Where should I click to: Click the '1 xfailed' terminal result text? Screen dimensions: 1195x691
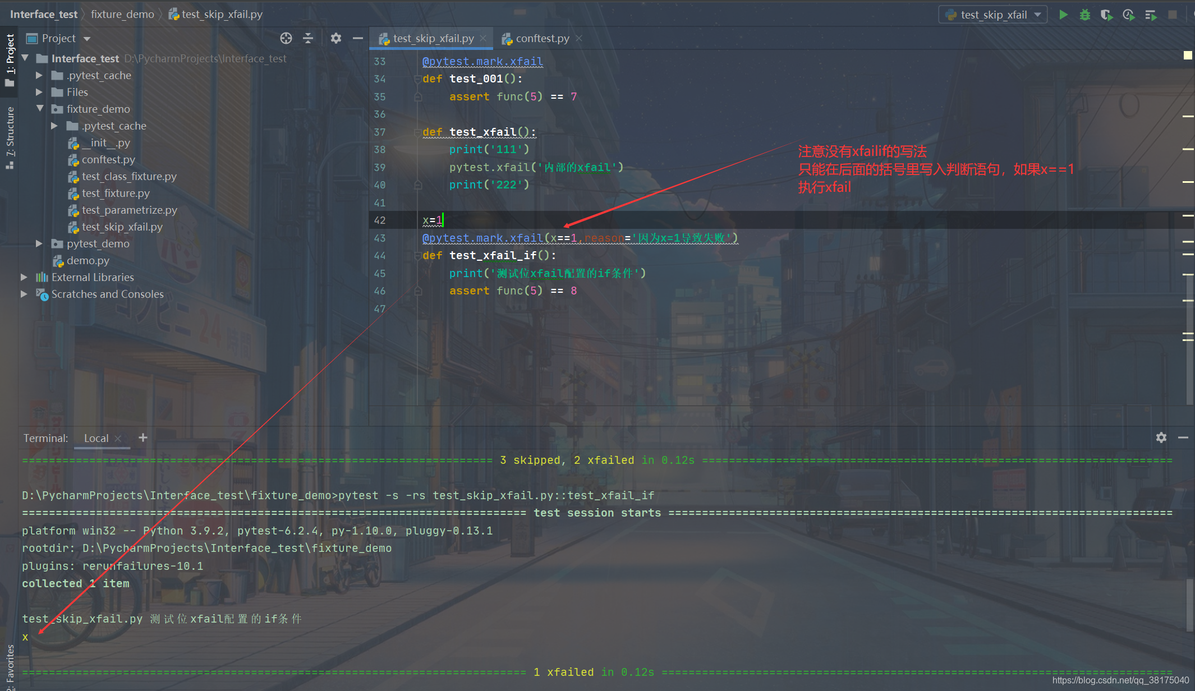pos(563,672)
